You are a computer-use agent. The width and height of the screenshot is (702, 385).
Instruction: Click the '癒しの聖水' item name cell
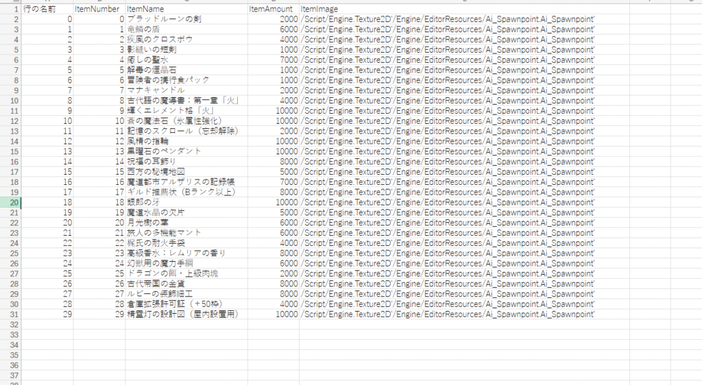click(186, 60)
